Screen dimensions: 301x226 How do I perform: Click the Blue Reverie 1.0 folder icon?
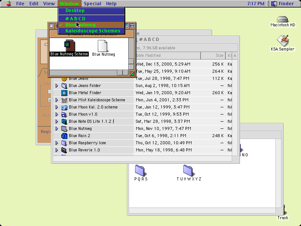pyautogui.click(x=64, y=150)
